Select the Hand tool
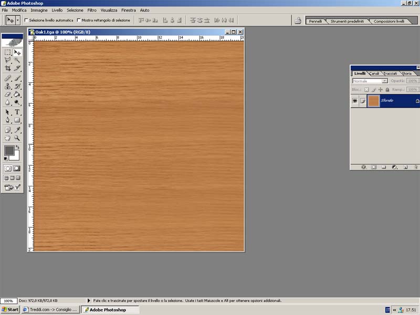 point(8,138)
